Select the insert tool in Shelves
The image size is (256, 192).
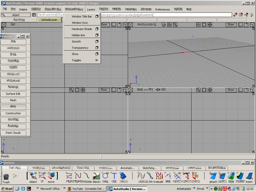pyautogui.click(x=249, y=176)
